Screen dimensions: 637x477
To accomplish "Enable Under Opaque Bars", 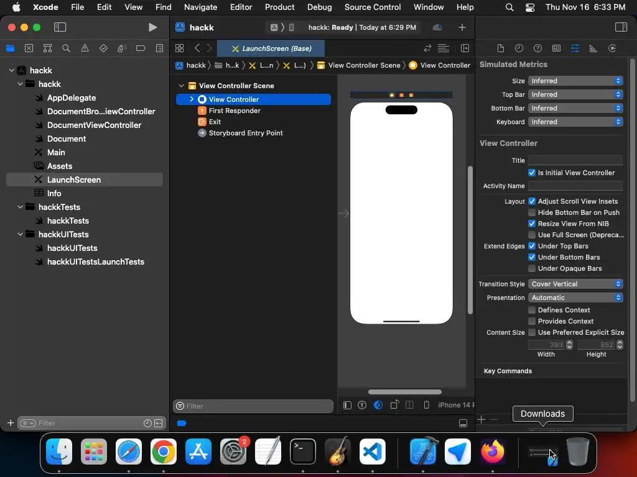I will tap(531, 268).
